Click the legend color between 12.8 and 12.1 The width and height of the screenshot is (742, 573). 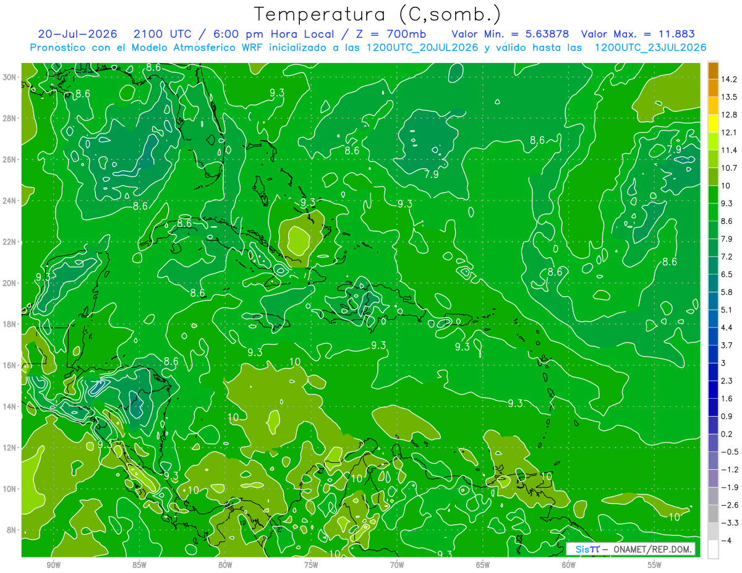click(713, 124)
